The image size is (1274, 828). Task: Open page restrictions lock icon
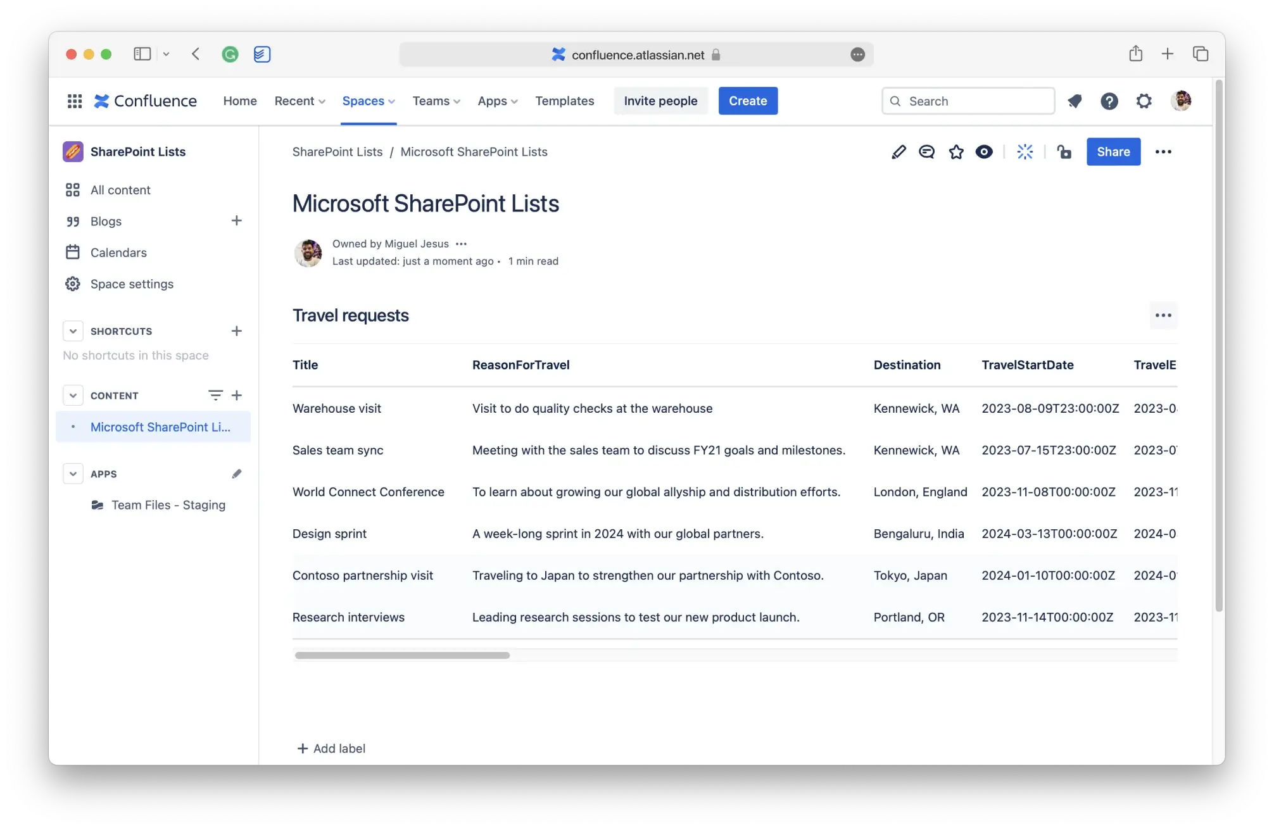[x=1064, y=152]
